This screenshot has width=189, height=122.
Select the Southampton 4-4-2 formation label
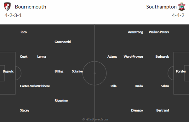178,15
